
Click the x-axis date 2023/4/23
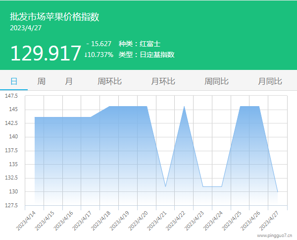(194, 221)
